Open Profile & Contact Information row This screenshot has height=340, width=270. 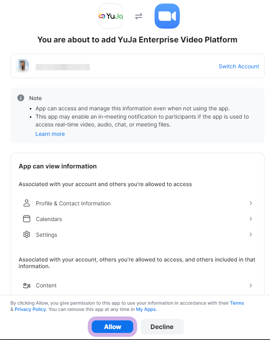[x=138, y=203]
